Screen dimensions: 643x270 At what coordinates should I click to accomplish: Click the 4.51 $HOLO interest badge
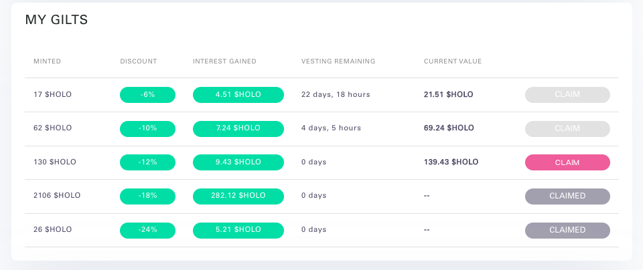(238, 95)
